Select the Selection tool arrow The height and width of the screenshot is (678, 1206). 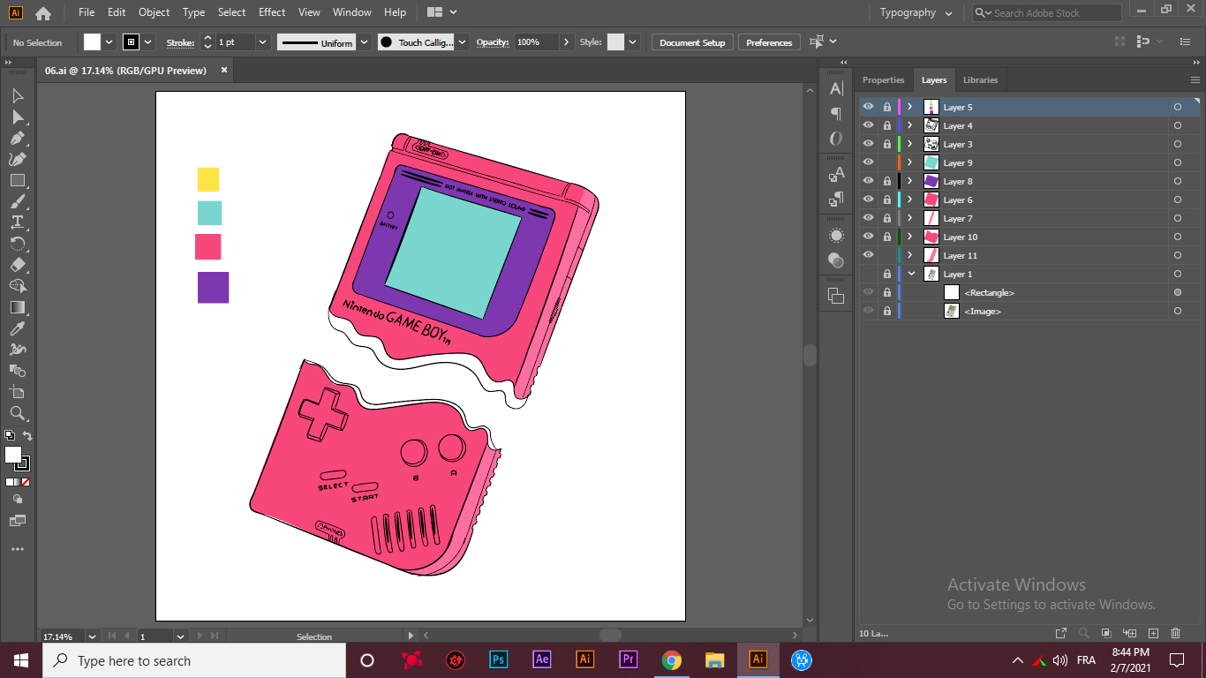click(18, 95)
